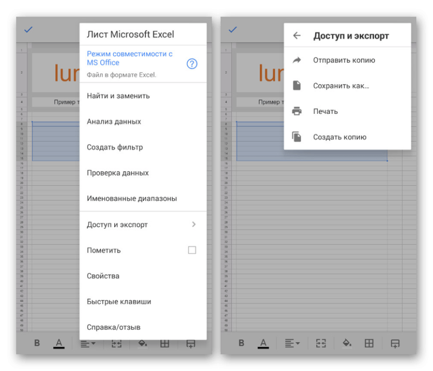Open fill color in the left screen toolbar
Screen dimensions: 433x371
pos(142,343)
